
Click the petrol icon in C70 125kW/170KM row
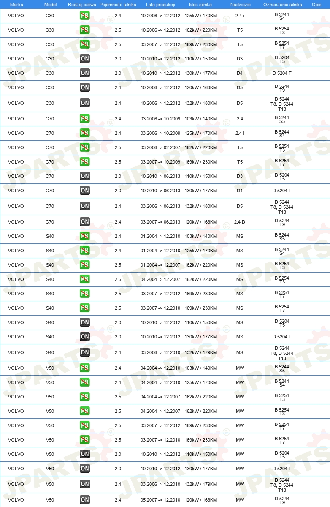(85, 134)
